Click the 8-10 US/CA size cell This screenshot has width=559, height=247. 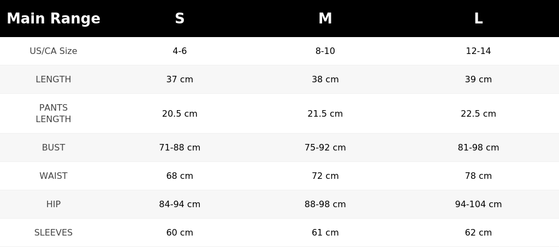[x=325, y=51]
